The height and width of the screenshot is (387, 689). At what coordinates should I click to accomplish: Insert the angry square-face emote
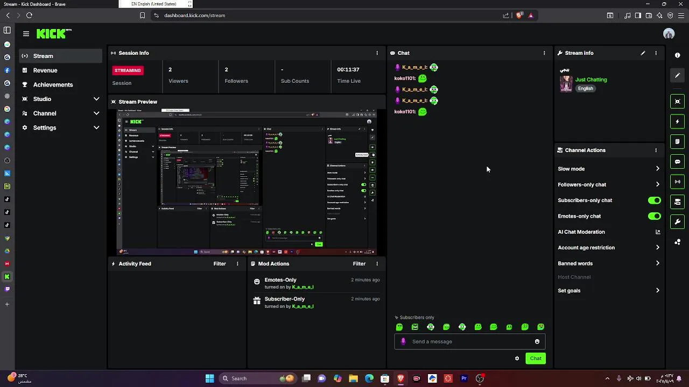(x=415, y=327)
